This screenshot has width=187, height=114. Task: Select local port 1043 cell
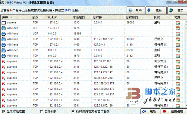coord(76,22)
